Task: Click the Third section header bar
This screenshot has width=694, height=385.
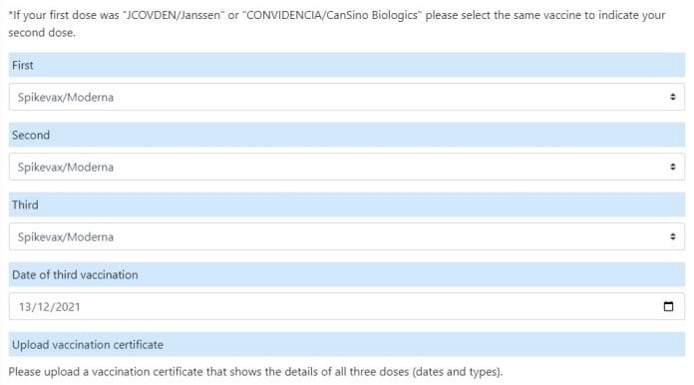Action: [x=347, y=204]
